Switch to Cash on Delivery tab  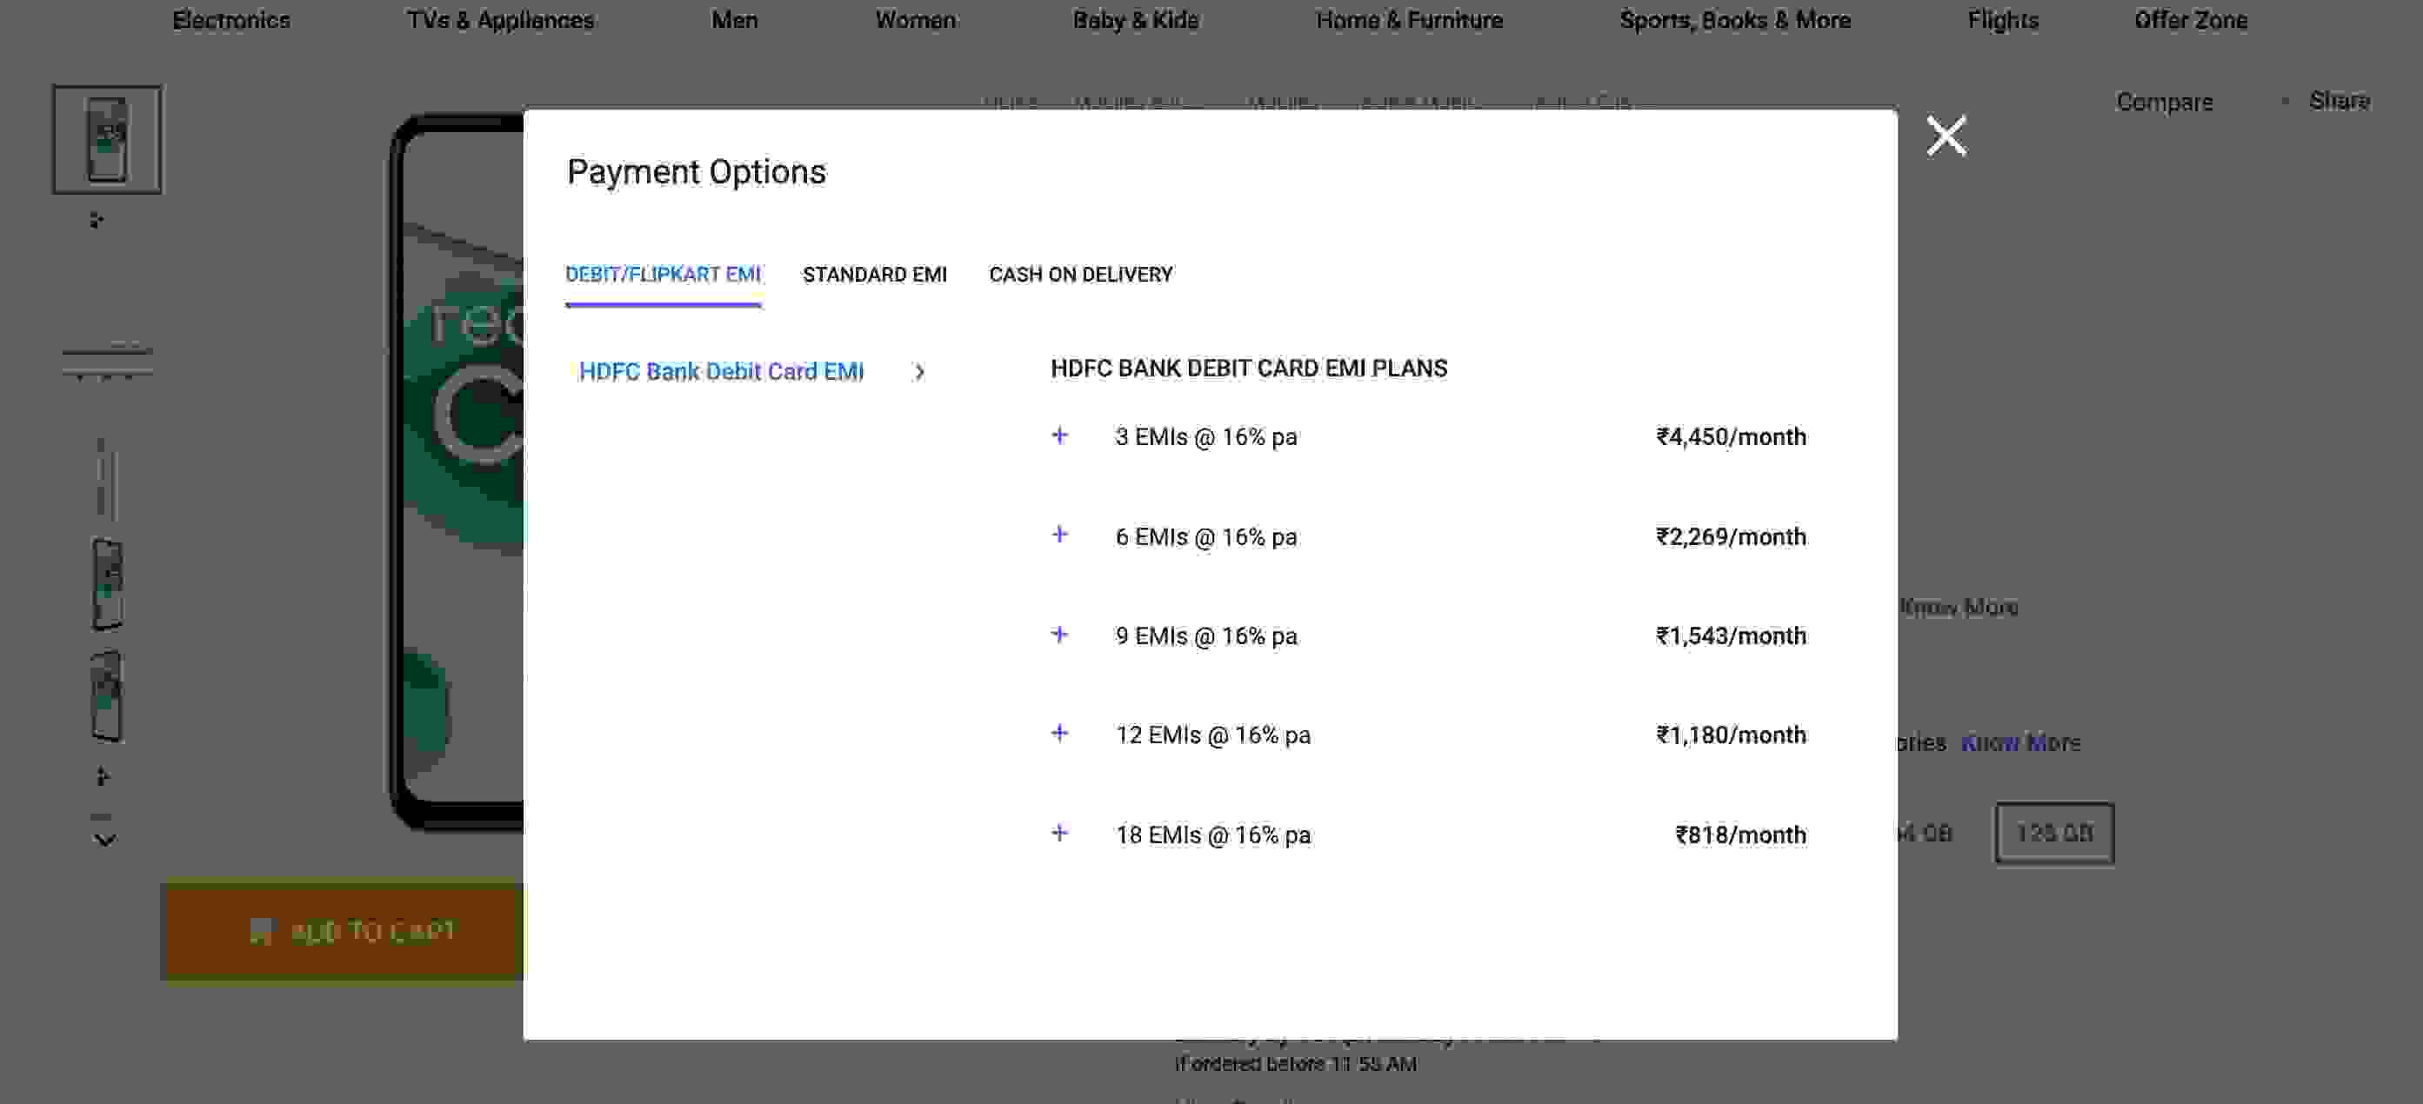click(x=1081, y=275)
